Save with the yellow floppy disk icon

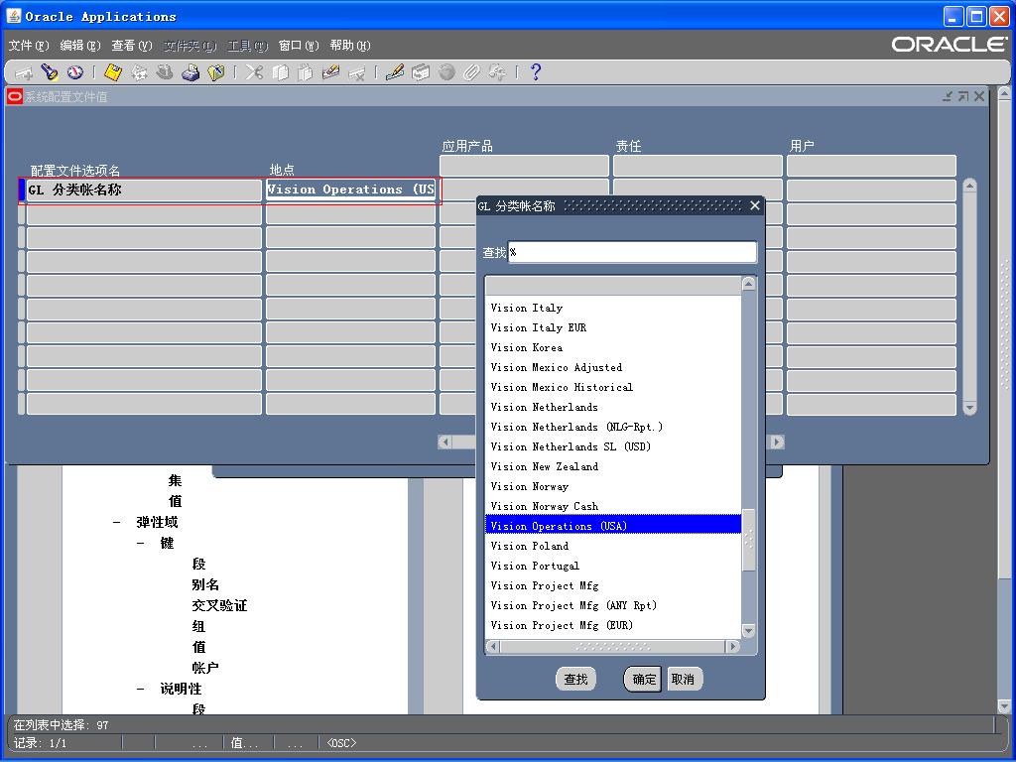[x=113, y=72]
